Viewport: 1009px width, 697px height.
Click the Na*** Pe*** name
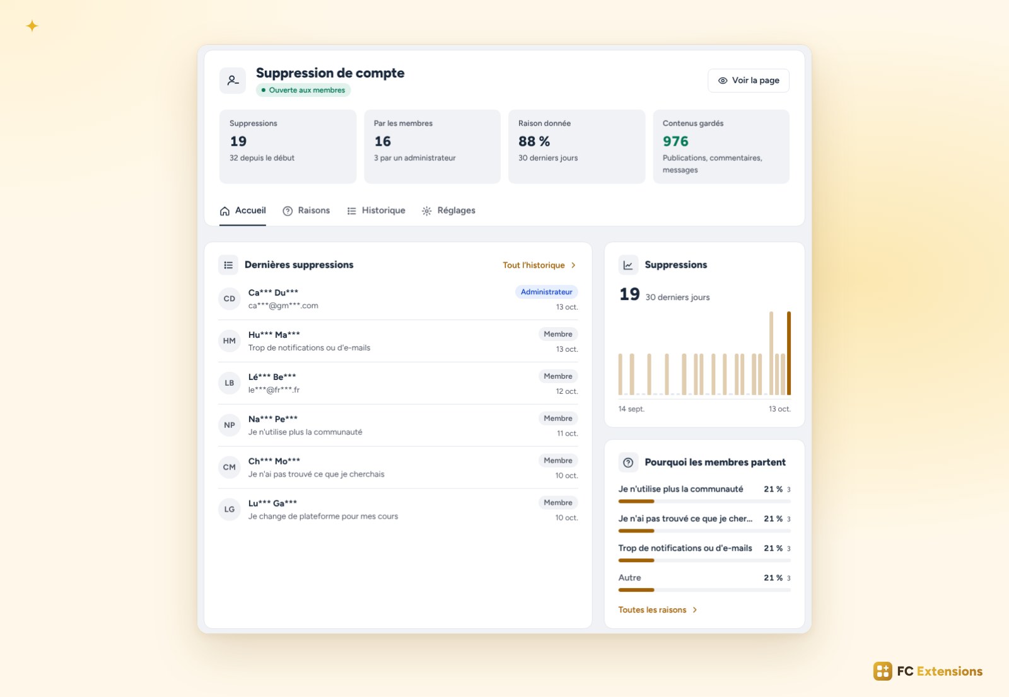click(272, 419)
